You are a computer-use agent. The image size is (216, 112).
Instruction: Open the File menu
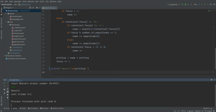[x=2, y=1]
